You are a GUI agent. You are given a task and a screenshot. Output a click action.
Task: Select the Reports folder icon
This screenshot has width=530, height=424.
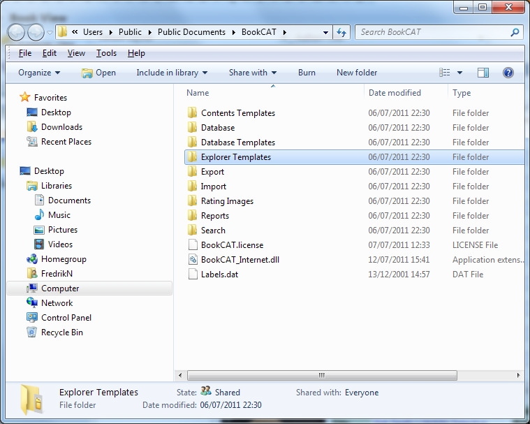click(x=192, y=215)
